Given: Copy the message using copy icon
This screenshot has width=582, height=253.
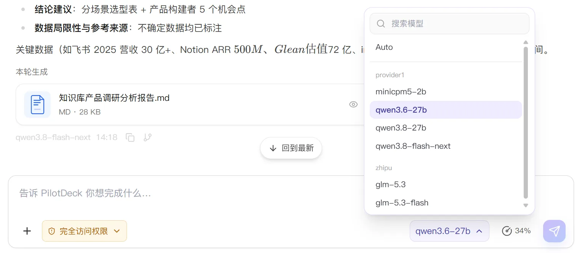Looking at the screenshot, I should click(x=130, y=137).
